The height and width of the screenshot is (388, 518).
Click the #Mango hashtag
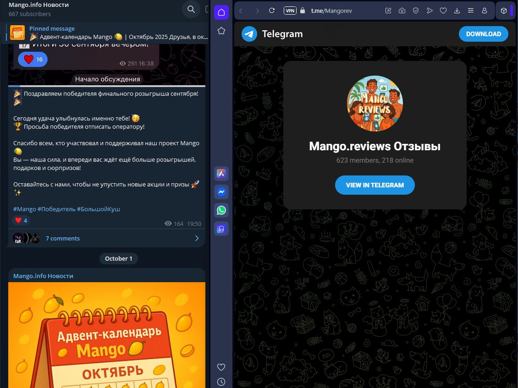(24, 209)
